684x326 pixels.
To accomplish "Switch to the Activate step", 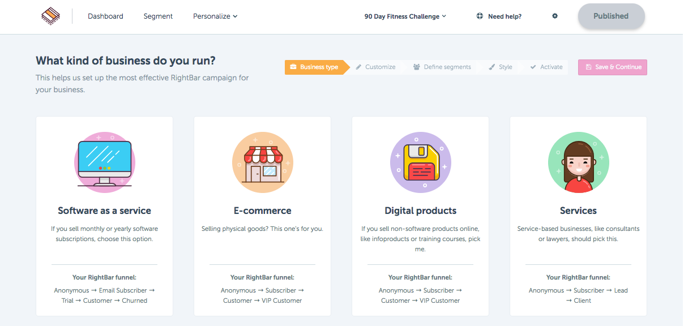I will click(546, 67).
